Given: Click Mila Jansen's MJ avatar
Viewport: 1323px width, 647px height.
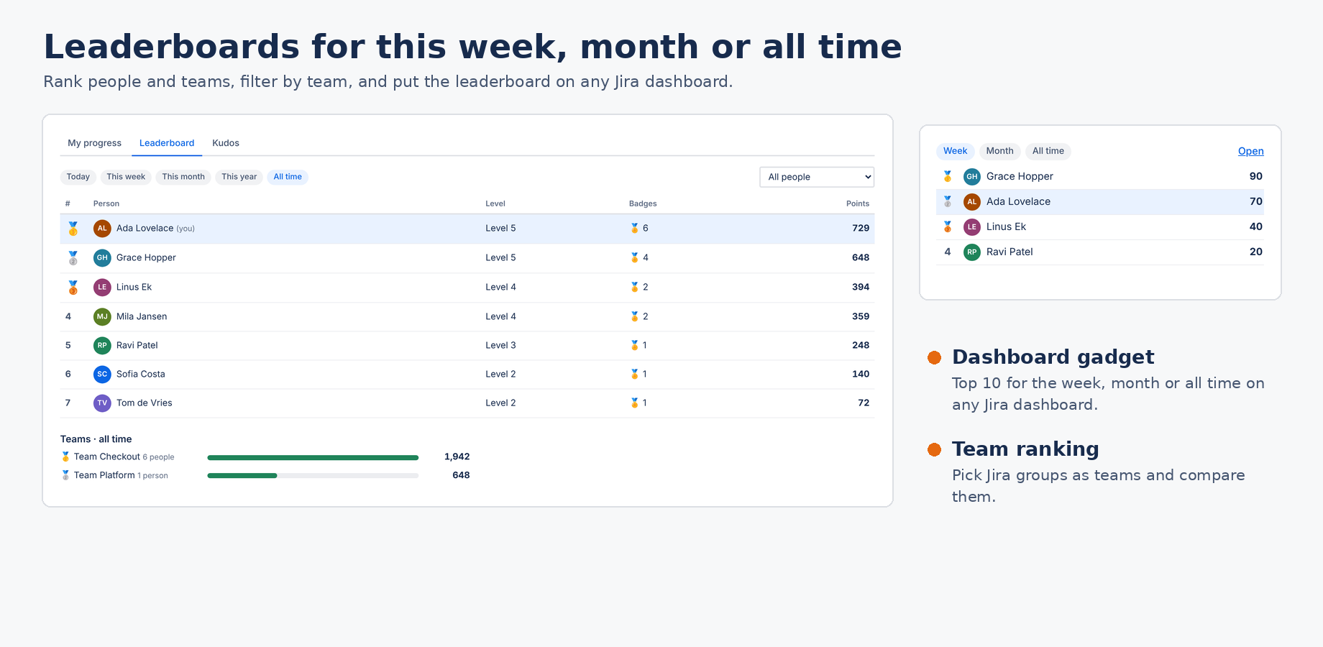Looking at the screenshot, I should click(102, 317).
